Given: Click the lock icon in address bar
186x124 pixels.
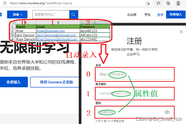Looking at the screenshot, I should pyautogui.click(x=5, y=3).
